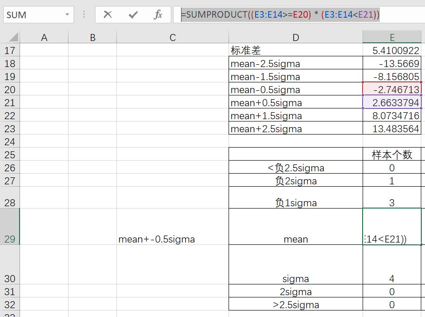
Task: Select column B header
Action: pos(93,37)
